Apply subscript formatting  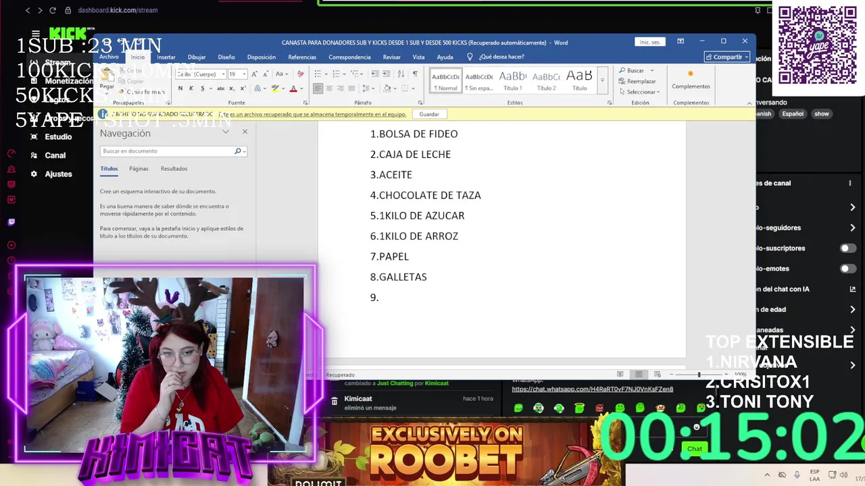tap(230, 88)
